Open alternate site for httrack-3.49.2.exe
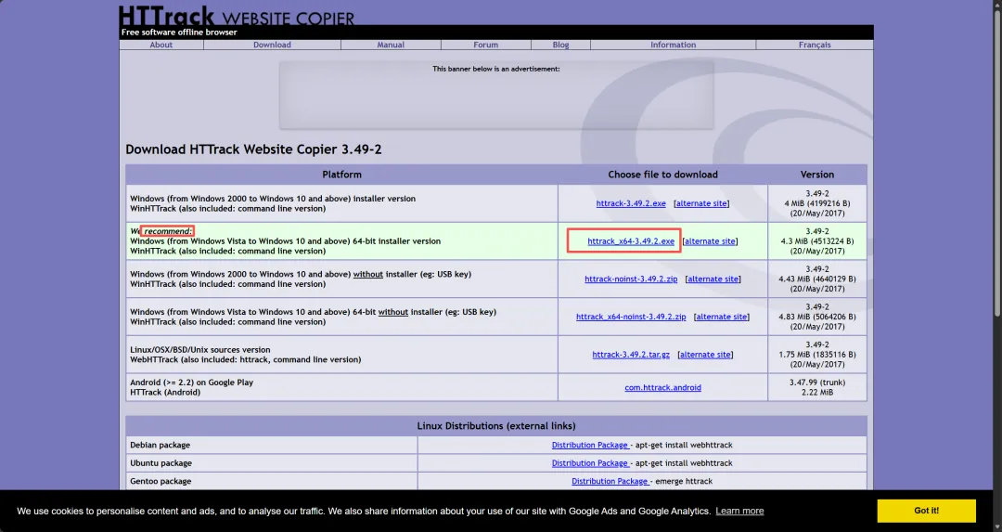 701,203
